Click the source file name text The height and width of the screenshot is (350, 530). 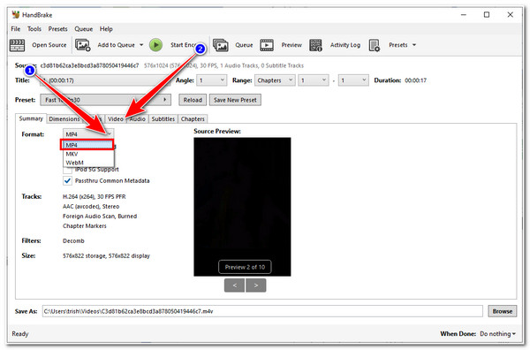(89, 65)
